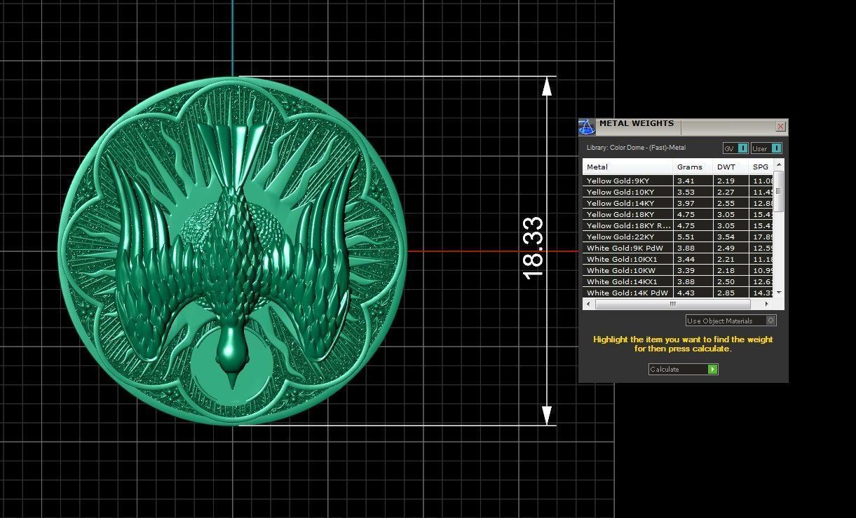Screen dimensions: 856x518
Task: Sort by the DWT column header
Action: [731, 167]
